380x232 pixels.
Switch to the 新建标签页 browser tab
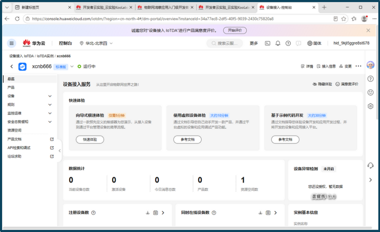point(43,7)
